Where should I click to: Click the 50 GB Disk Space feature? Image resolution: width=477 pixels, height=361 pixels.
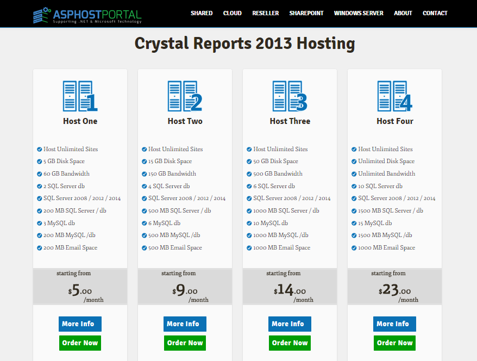click(275, 161)
